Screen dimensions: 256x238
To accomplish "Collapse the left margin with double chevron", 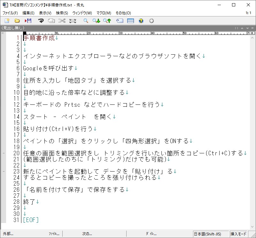I will (x=3, y=33).
